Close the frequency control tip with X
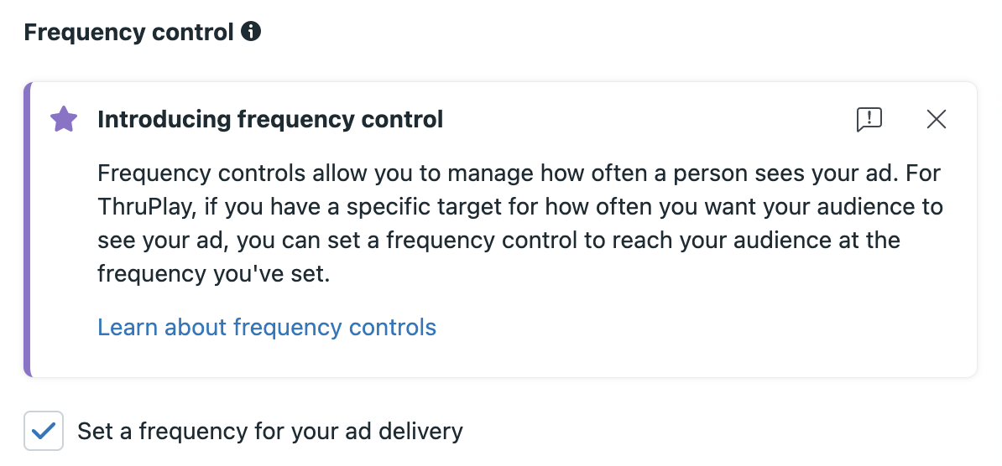The width and height of the screenshot is (1002, 466). (937, 119)
